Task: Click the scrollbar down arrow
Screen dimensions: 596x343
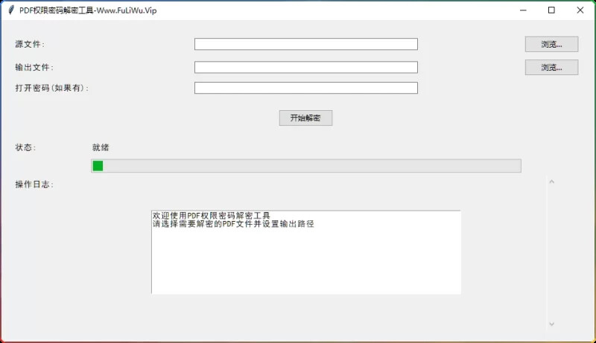Action: coord(552,324)
